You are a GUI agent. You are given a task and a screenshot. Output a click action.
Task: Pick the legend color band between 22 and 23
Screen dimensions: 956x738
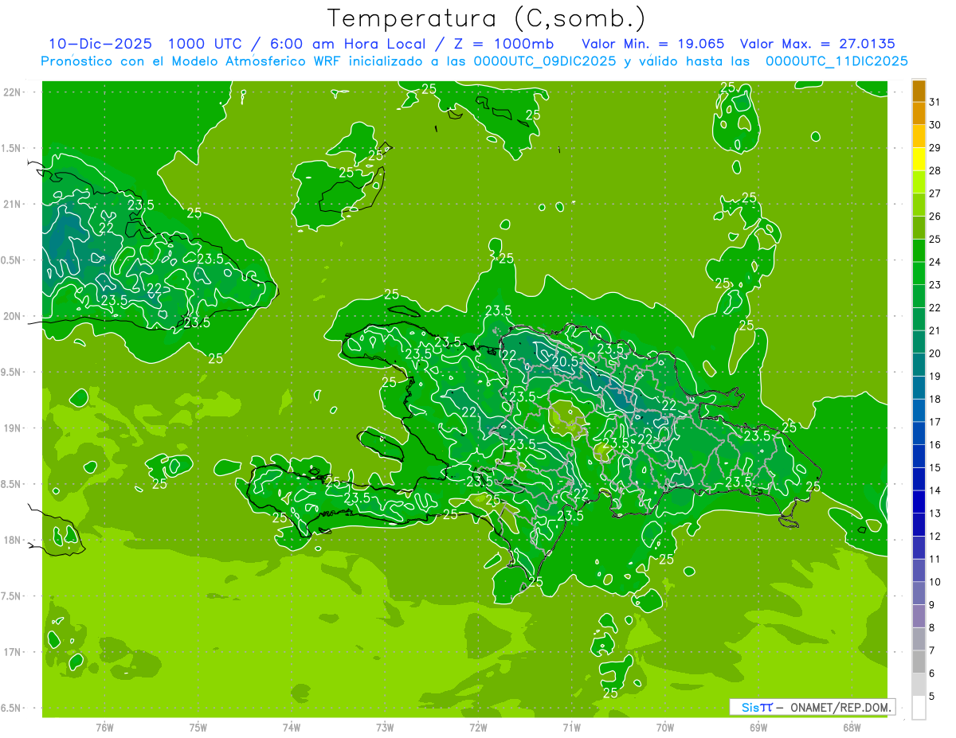pyautogui.click(x=919, y=296)
